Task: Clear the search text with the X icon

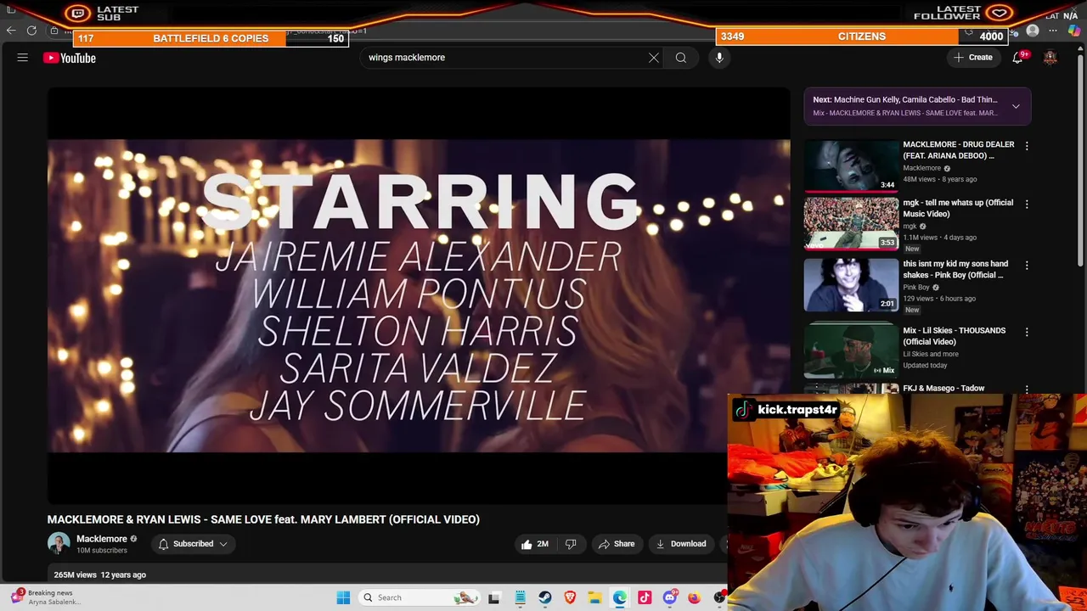Action: 654,58
